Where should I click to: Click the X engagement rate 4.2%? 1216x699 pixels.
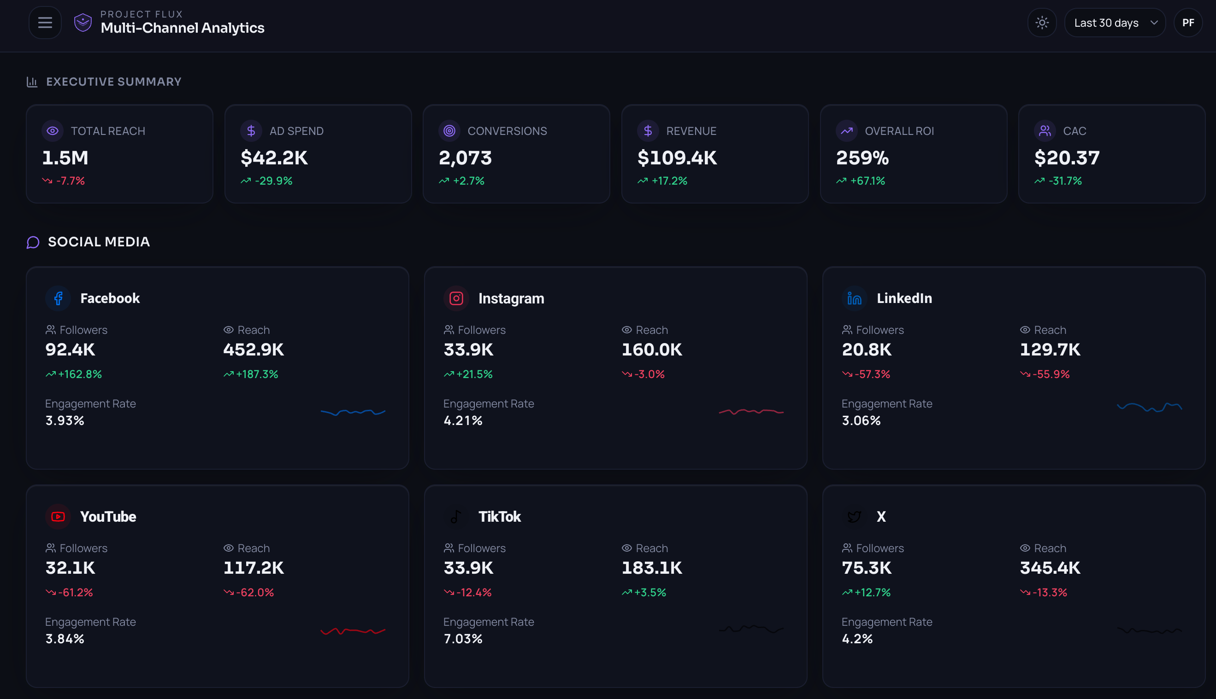(x=857, y=639)
